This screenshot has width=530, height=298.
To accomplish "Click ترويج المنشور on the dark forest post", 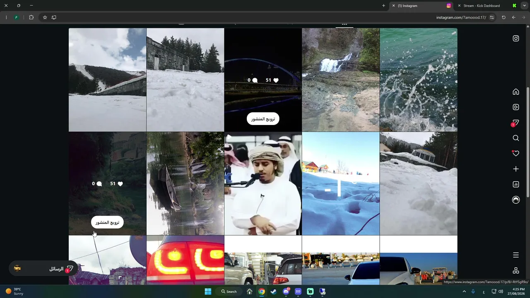I will click(x=107, y=222).
